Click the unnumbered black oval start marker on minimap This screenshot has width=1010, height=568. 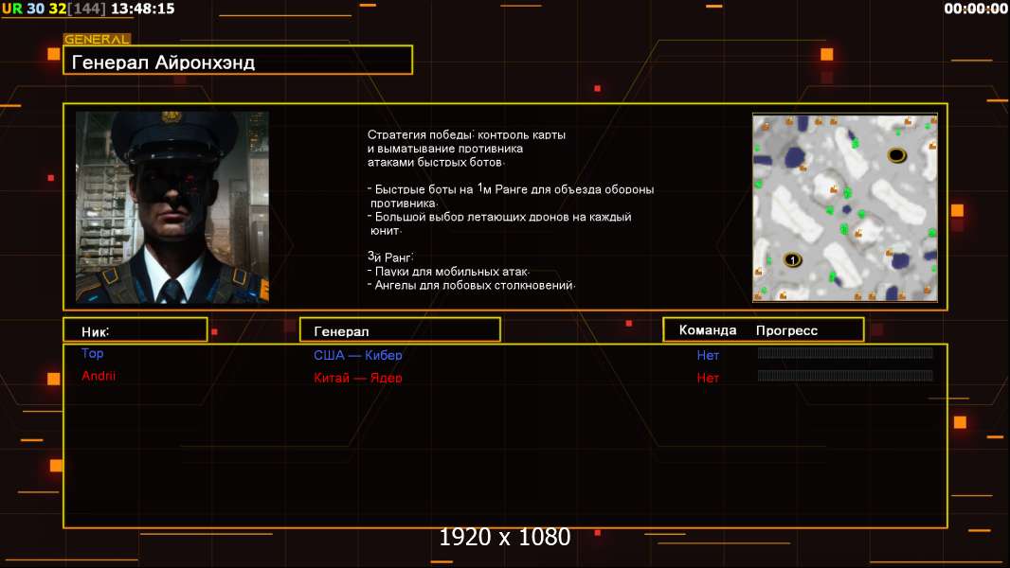[896, 155]
